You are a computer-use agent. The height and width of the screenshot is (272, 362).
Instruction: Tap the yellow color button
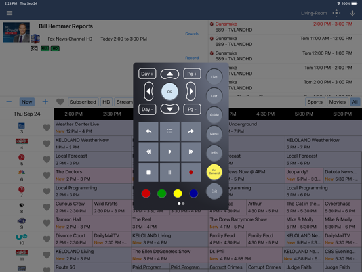coord(178,193)
